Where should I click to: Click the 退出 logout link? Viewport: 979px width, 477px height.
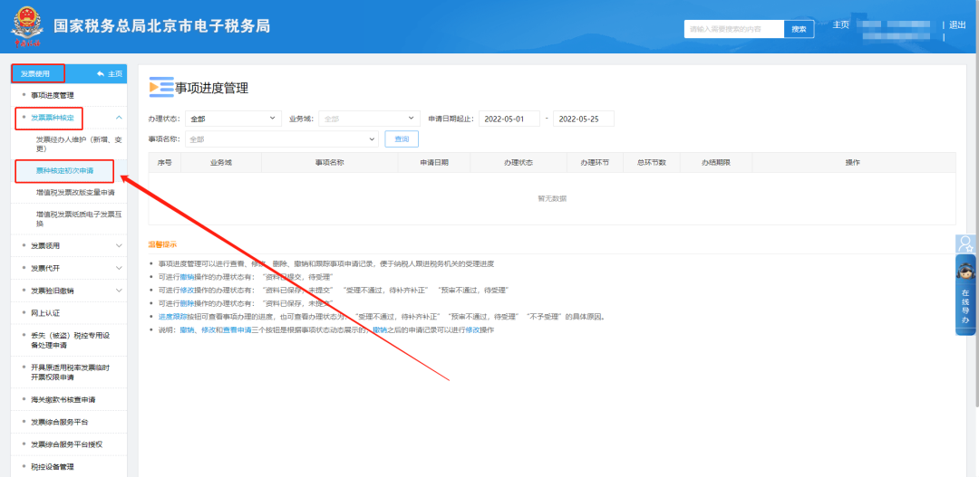tap(957, 24)
